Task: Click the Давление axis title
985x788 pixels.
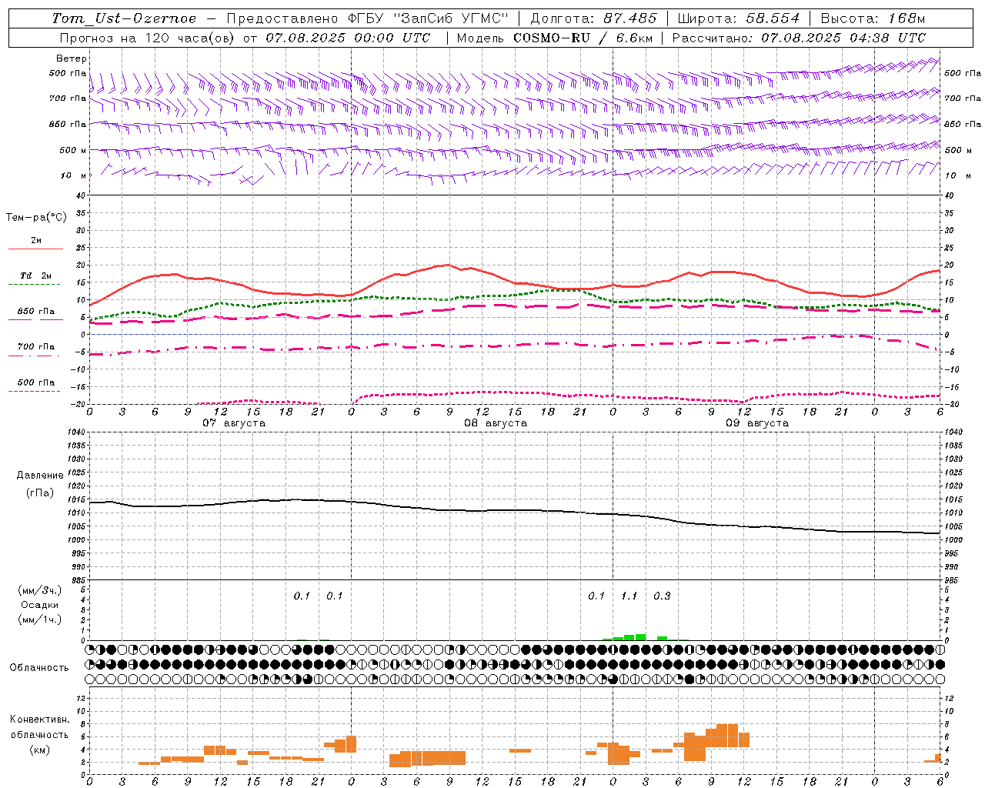Action: [40, 476]
